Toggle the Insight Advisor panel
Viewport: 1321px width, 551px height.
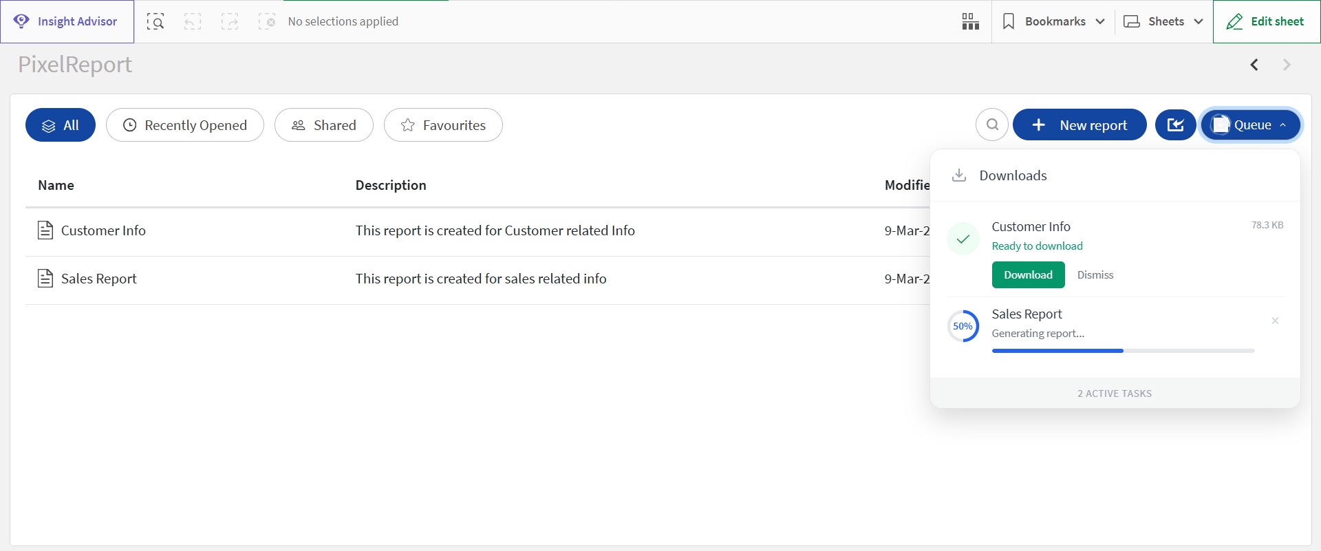67,22
